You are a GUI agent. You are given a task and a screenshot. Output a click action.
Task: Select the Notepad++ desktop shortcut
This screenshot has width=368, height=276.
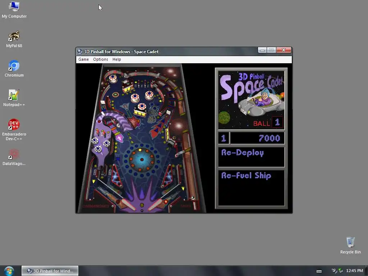pyautogui.click(x=14, y=98)
